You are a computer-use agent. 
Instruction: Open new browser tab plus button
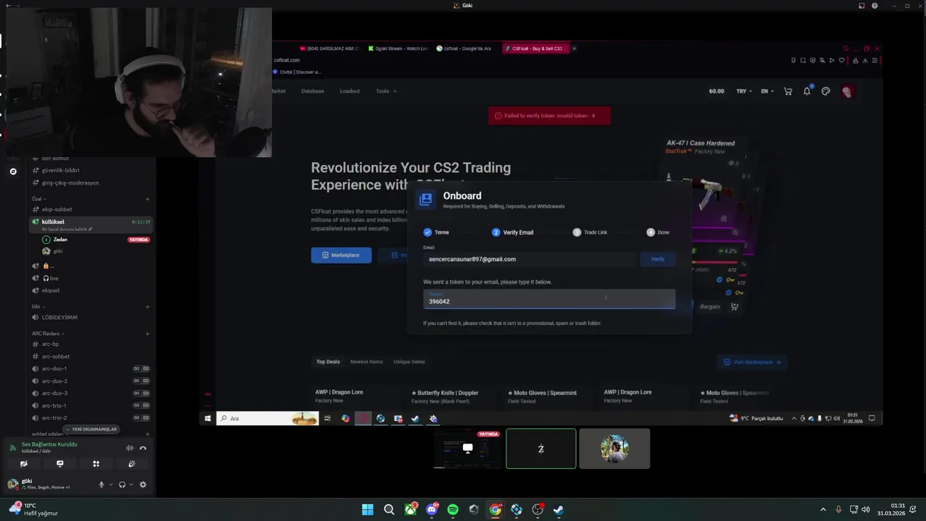(x=574, y=48)
